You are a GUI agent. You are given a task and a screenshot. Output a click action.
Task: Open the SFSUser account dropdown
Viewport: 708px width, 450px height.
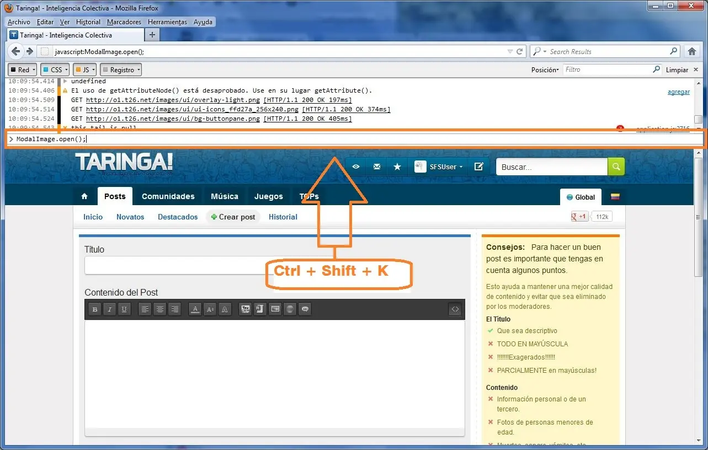[439, 167]
